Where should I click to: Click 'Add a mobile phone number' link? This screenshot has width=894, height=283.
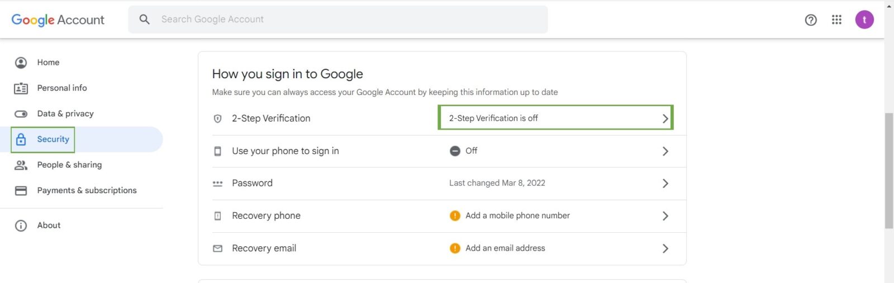coord(517,215)
